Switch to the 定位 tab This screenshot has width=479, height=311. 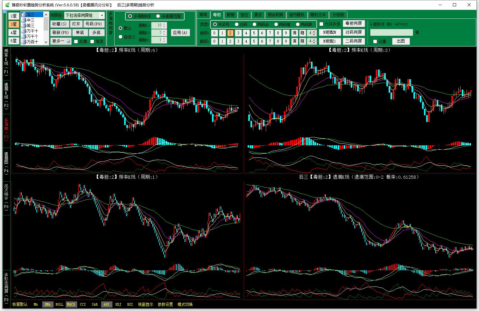pyautogui.click(x=244, y=15)
